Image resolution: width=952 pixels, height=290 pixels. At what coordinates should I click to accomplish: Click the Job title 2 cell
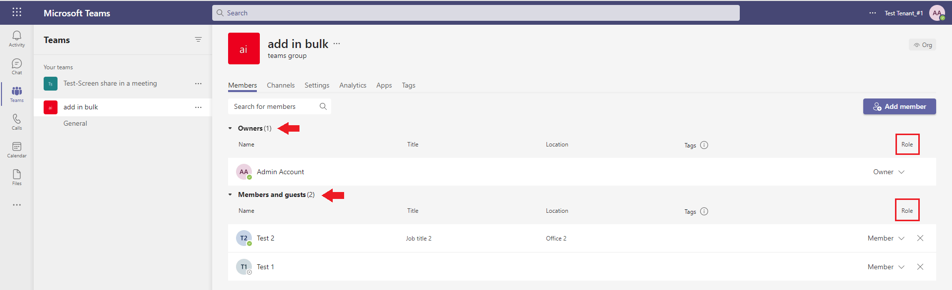click(418, 238)
